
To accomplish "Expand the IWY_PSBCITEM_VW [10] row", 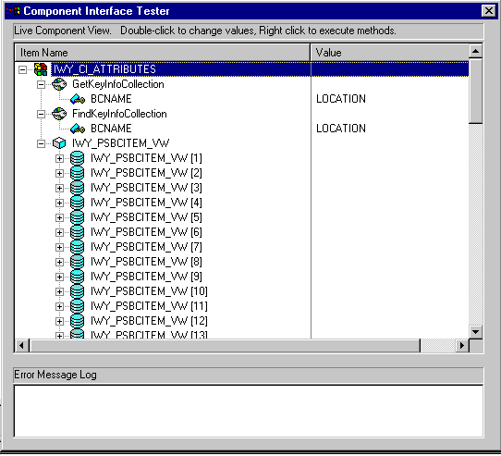I will [x=59, y=292].
